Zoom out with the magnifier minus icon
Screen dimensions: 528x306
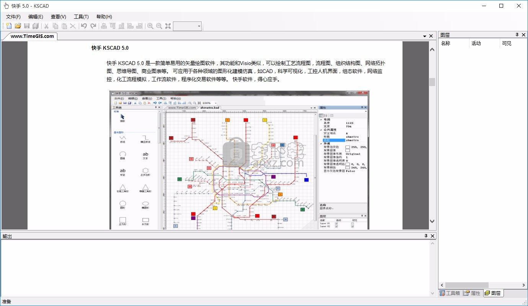coord(159,26)
